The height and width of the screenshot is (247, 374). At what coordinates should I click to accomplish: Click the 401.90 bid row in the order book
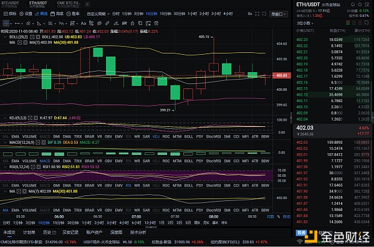pyautogui.click(x=333, y=192)
